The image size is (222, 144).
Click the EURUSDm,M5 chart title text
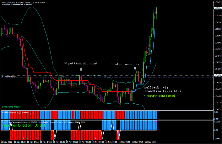click(8, 2)
